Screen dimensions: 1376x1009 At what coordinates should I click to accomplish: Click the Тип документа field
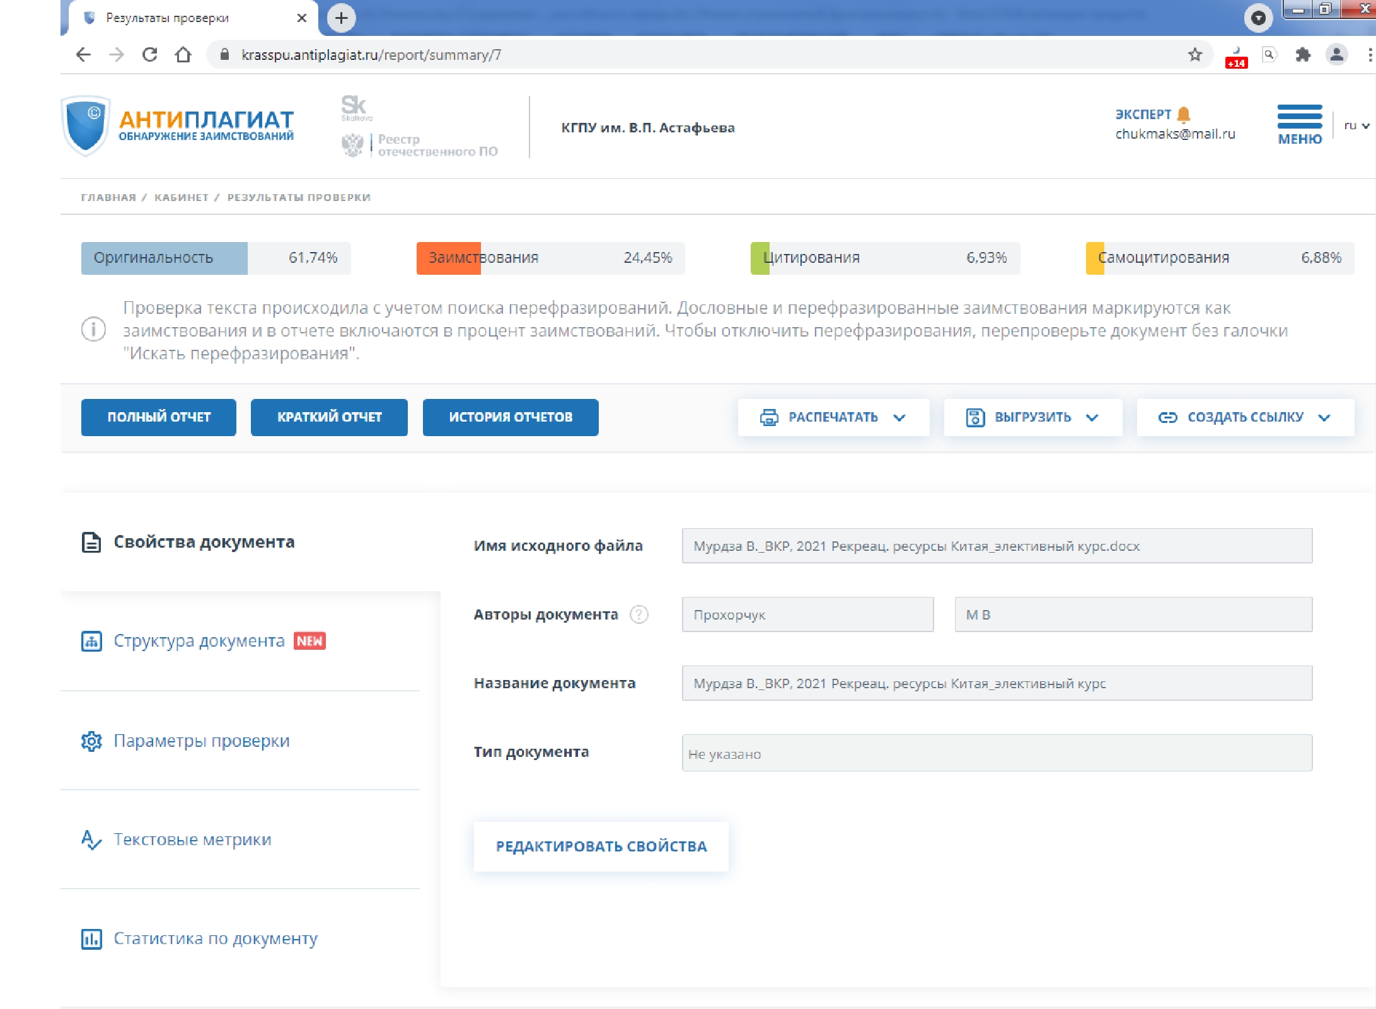[996, 753]
